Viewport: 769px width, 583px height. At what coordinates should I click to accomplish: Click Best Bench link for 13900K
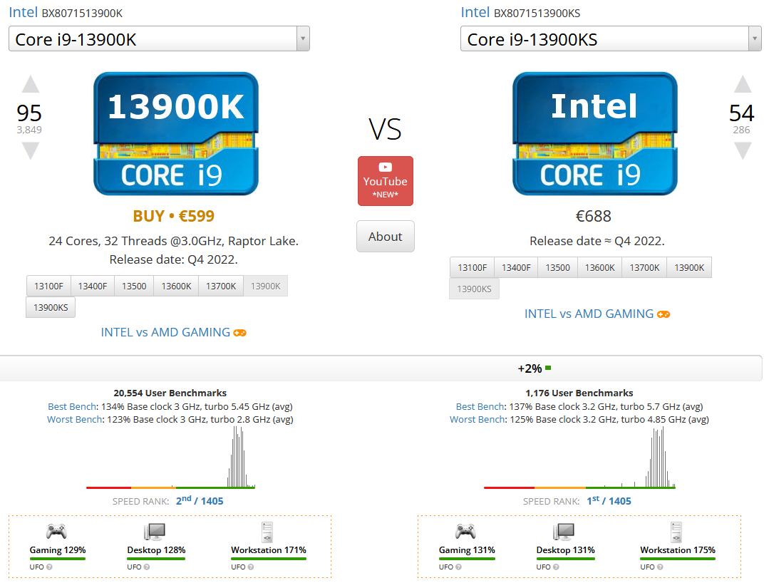click(x=72, y=406)
